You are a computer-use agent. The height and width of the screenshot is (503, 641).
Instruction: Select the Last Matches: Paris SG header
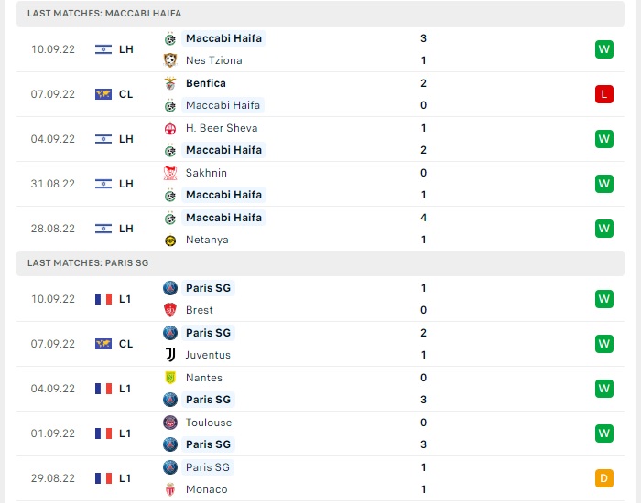[x=320, y=263]
